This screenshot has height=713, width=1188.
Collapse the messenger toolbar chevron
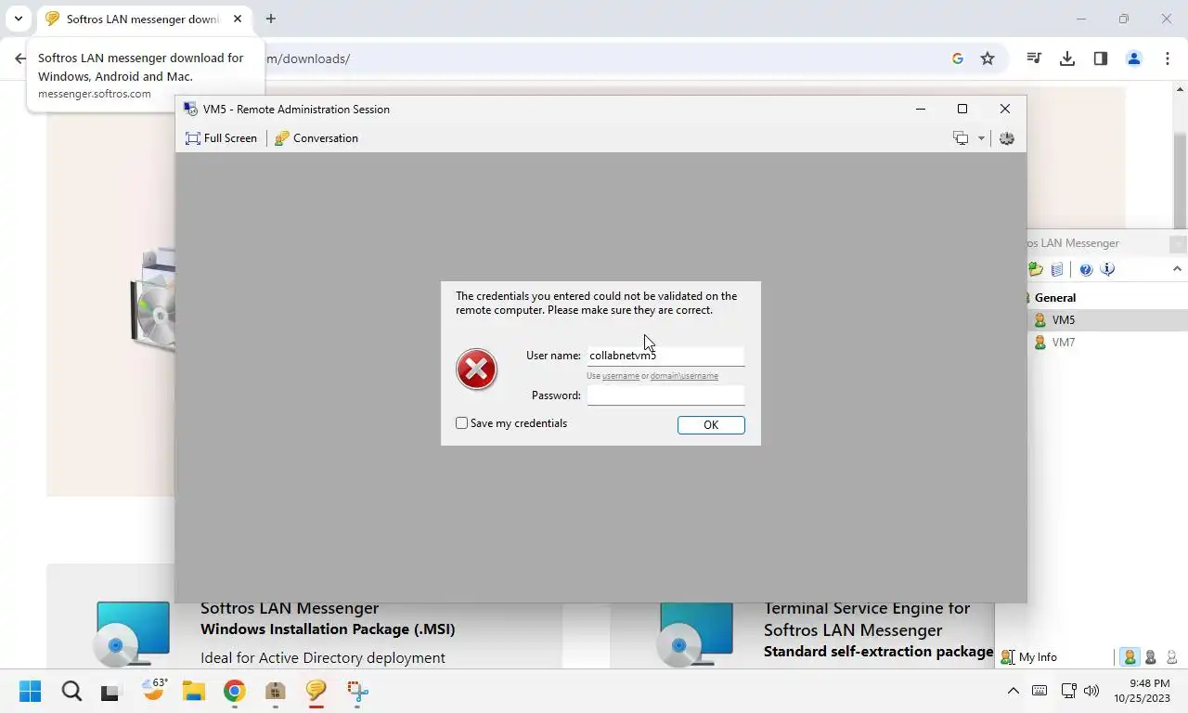pos(1177,269)
